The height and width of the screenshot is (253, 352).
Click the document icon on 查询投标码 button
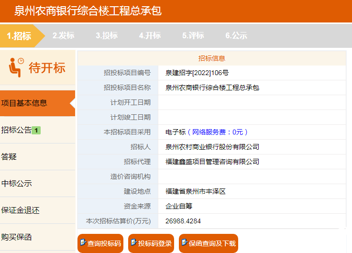point(83,242)
